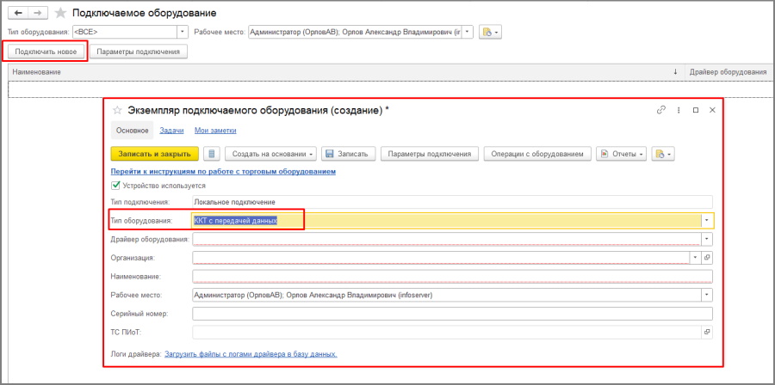Open the Организация record with its open button

[x=707, y=257]
